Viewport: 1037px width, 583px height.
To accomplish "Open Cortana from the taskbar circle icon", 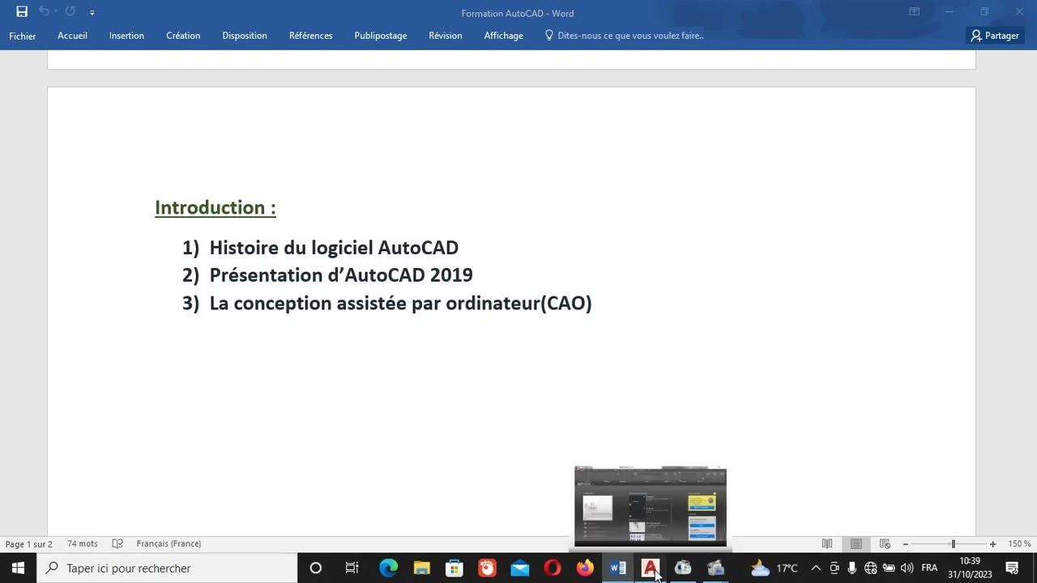I will click(x=316, y=568).
